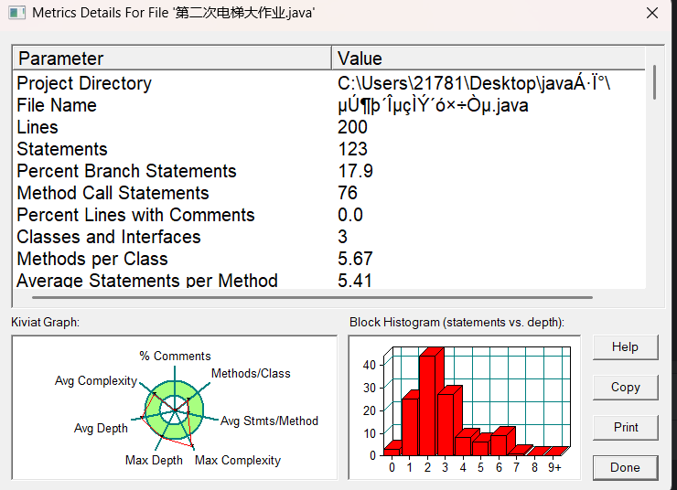Select the Lines parameter row

(330, 127)
